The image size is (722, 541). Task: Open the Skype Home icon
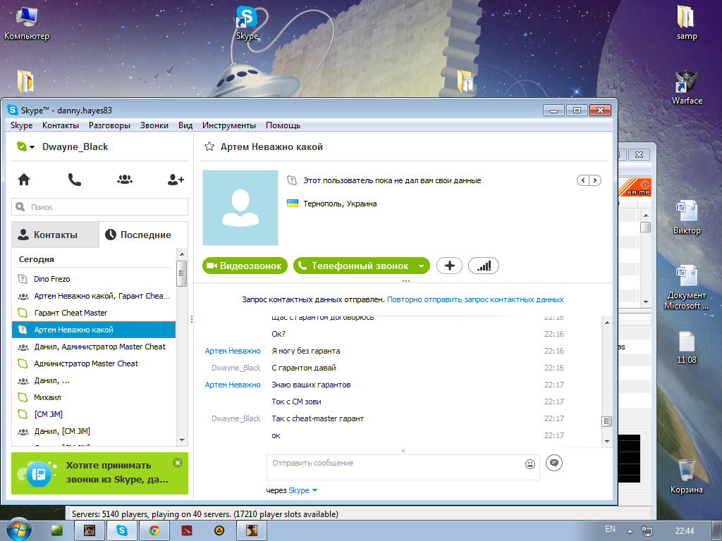(24, 180)
